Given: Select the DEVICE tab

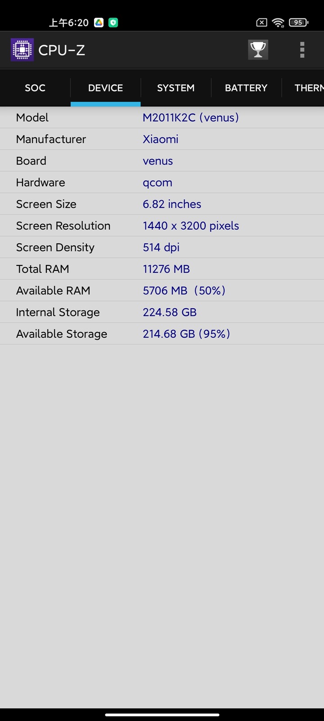Looking at the screenshot, I should pyautogui.click(x=105, y=88).
